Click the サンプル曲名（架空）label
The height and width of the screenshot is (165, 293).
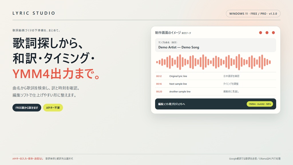pos(168,42)
